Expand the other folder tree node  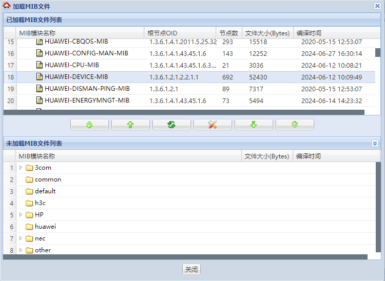click(x=21, y=250)
